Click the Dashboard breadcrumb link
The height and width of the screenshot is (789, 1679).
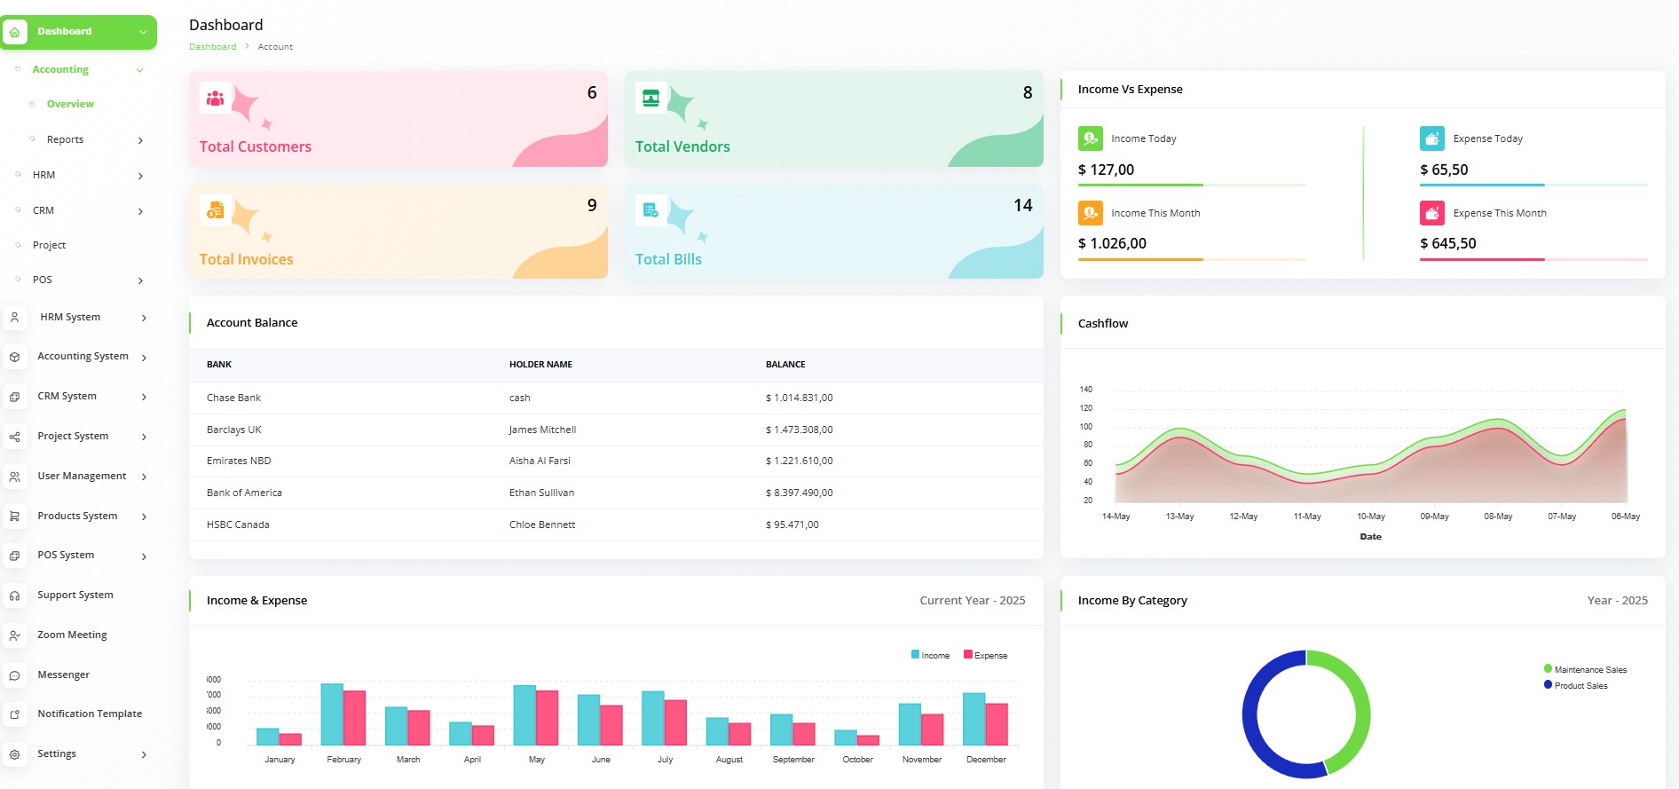(x=212, y=47)
